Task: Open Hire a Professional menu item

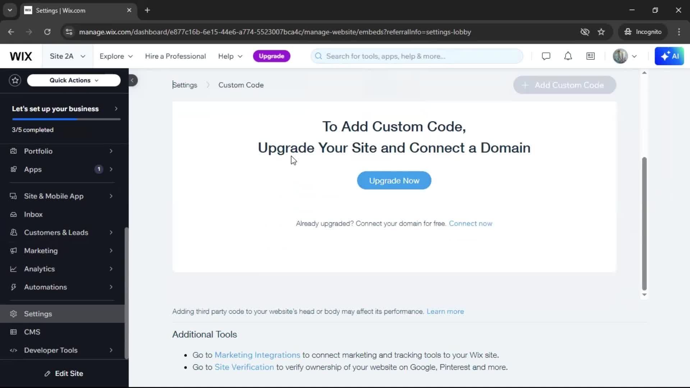Action: tap(175, 56)
